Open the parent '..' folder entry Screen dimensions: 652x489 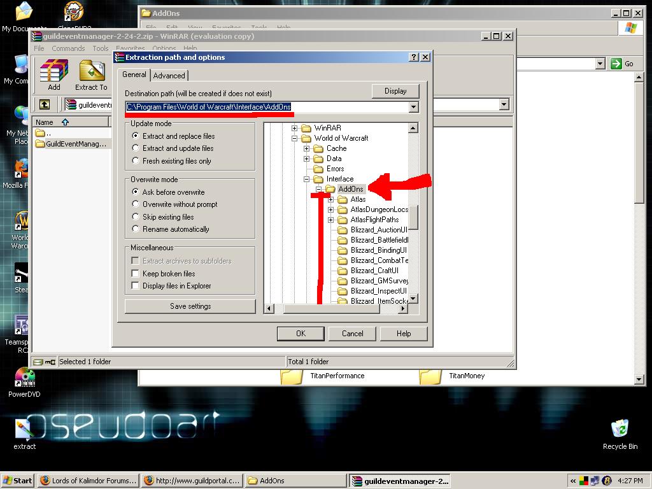(x=43, y=134)
